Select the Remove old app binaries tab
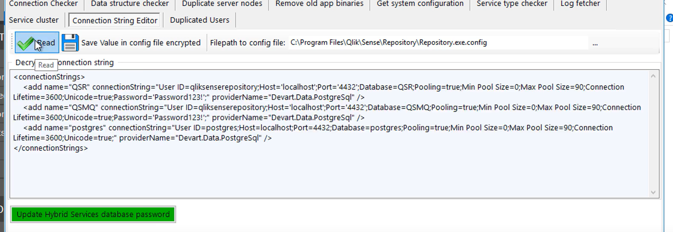This screenshot has width=673, height=232. (x=319, y=4)
